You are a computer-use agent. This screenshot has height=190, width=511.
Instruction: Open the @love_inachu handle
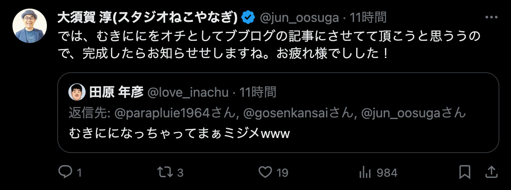(189, 92)
